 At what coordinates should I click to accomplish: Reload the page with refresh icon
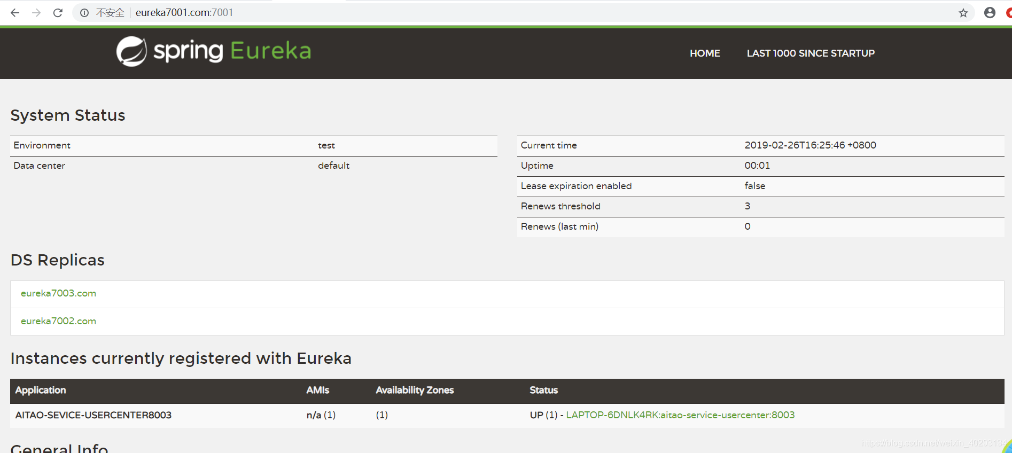click(x=58, y=13)
